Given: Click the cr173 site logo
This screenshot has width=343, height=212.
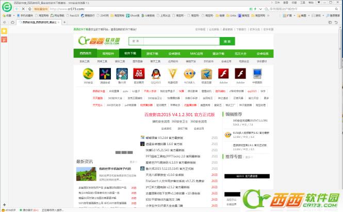Looking at the screenshot, I should tap(100, 41).
